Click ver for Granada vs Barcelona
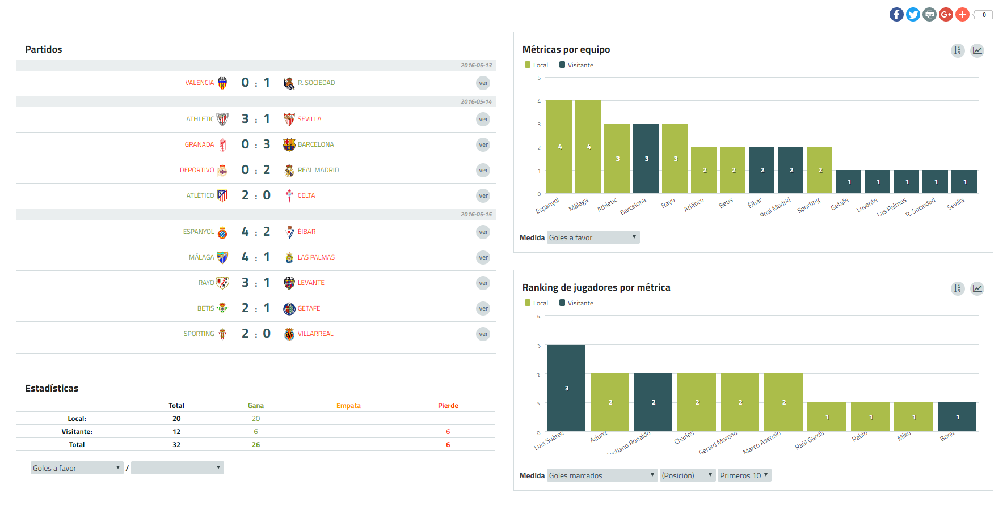Screen dimensions: 1007x523 tap(483, 145)
